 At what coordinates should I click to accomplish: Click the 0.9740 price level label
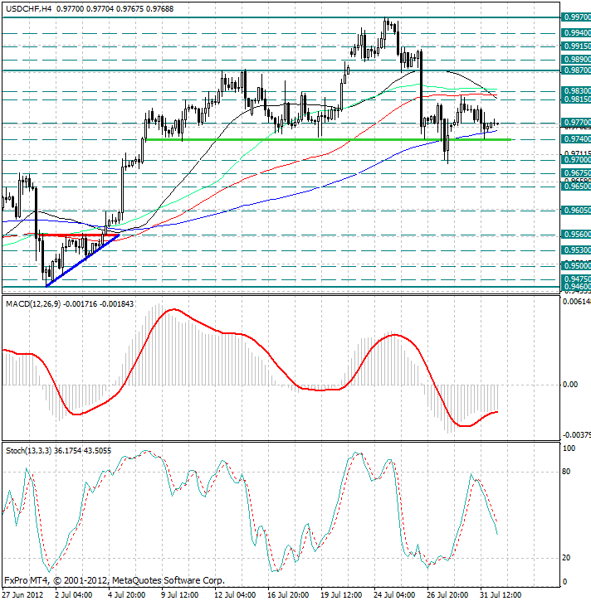(x=576, y=138)
